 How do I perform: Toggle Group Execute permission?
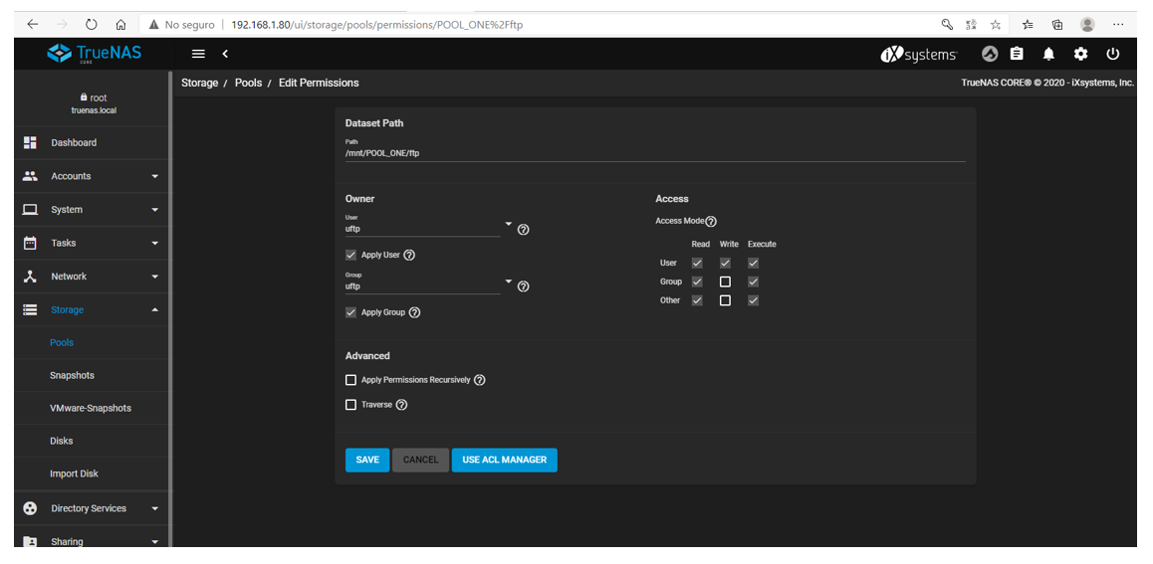(753, 282)
